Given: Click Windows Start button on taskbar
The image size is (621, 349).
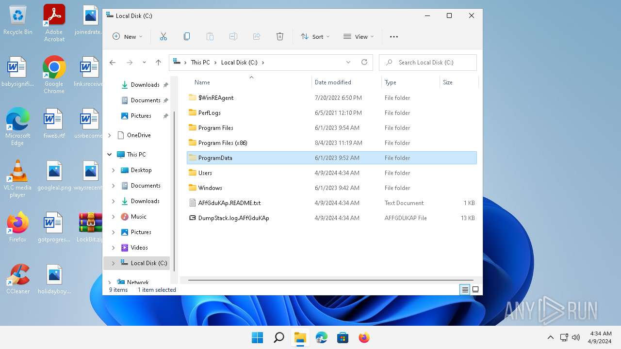Looking at the screenshot, I should (257, 337).
